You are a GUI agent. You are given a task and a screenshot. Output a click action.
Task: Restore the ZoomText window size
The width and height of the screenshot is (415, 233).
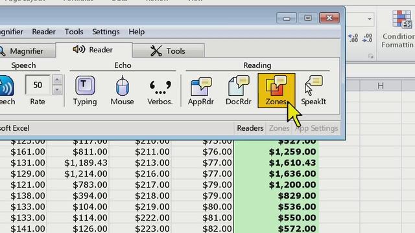coord(307,18)
